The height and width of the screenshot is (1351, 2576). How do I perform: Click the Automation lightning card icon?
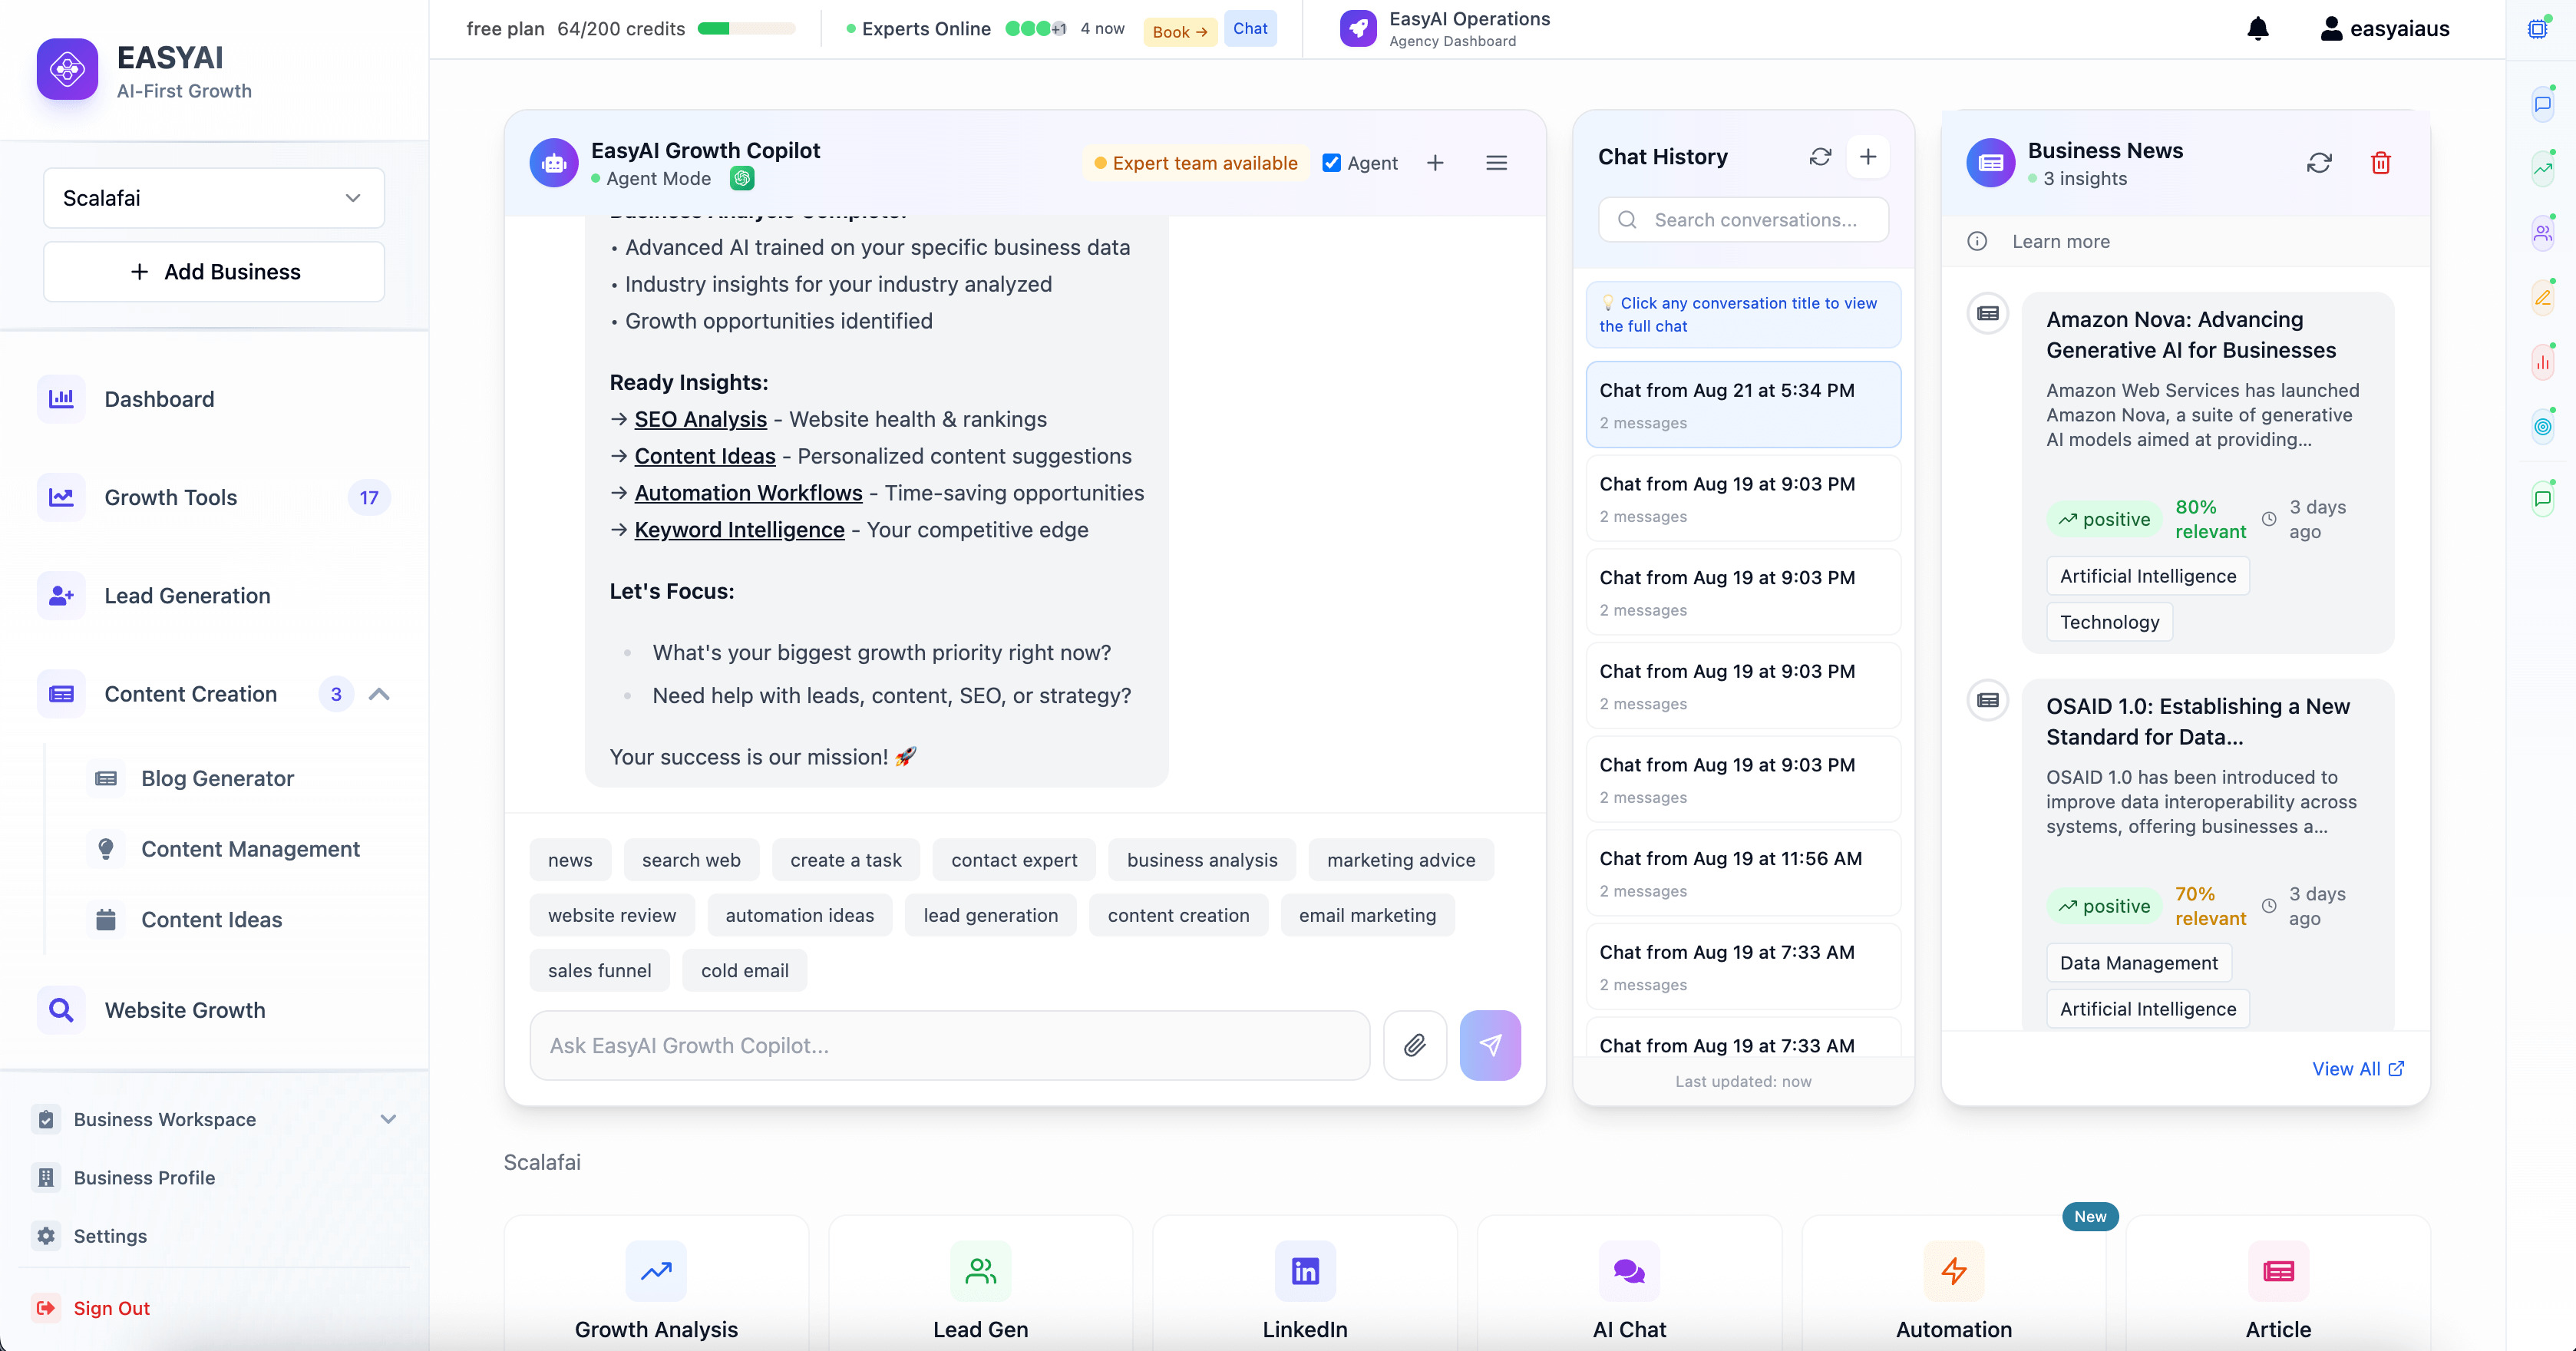point(1954,1271)
